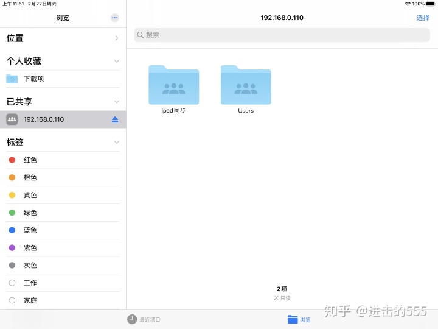Select the red 红色 tag dot

click(12, 160)
